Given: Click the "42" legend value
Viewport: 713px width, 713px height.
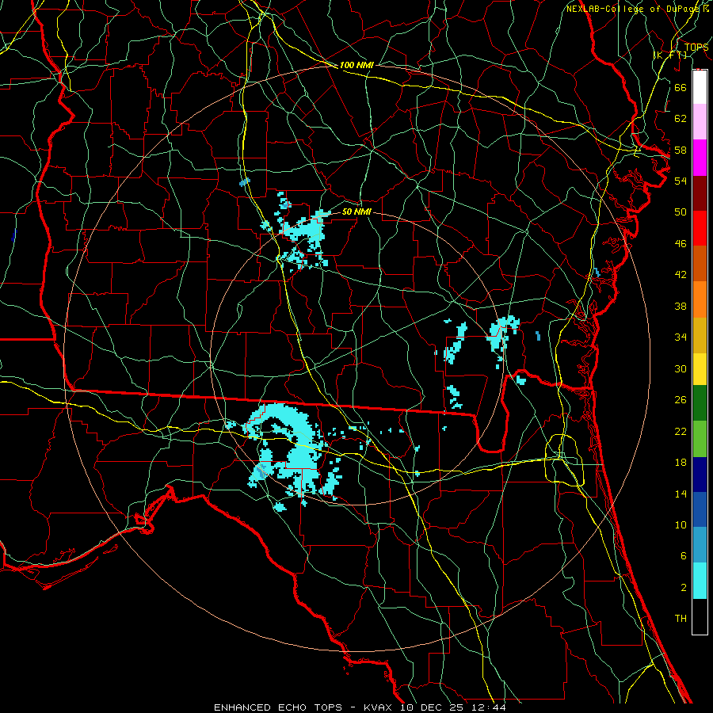Looking at the screenshot, I should [681, 275].
